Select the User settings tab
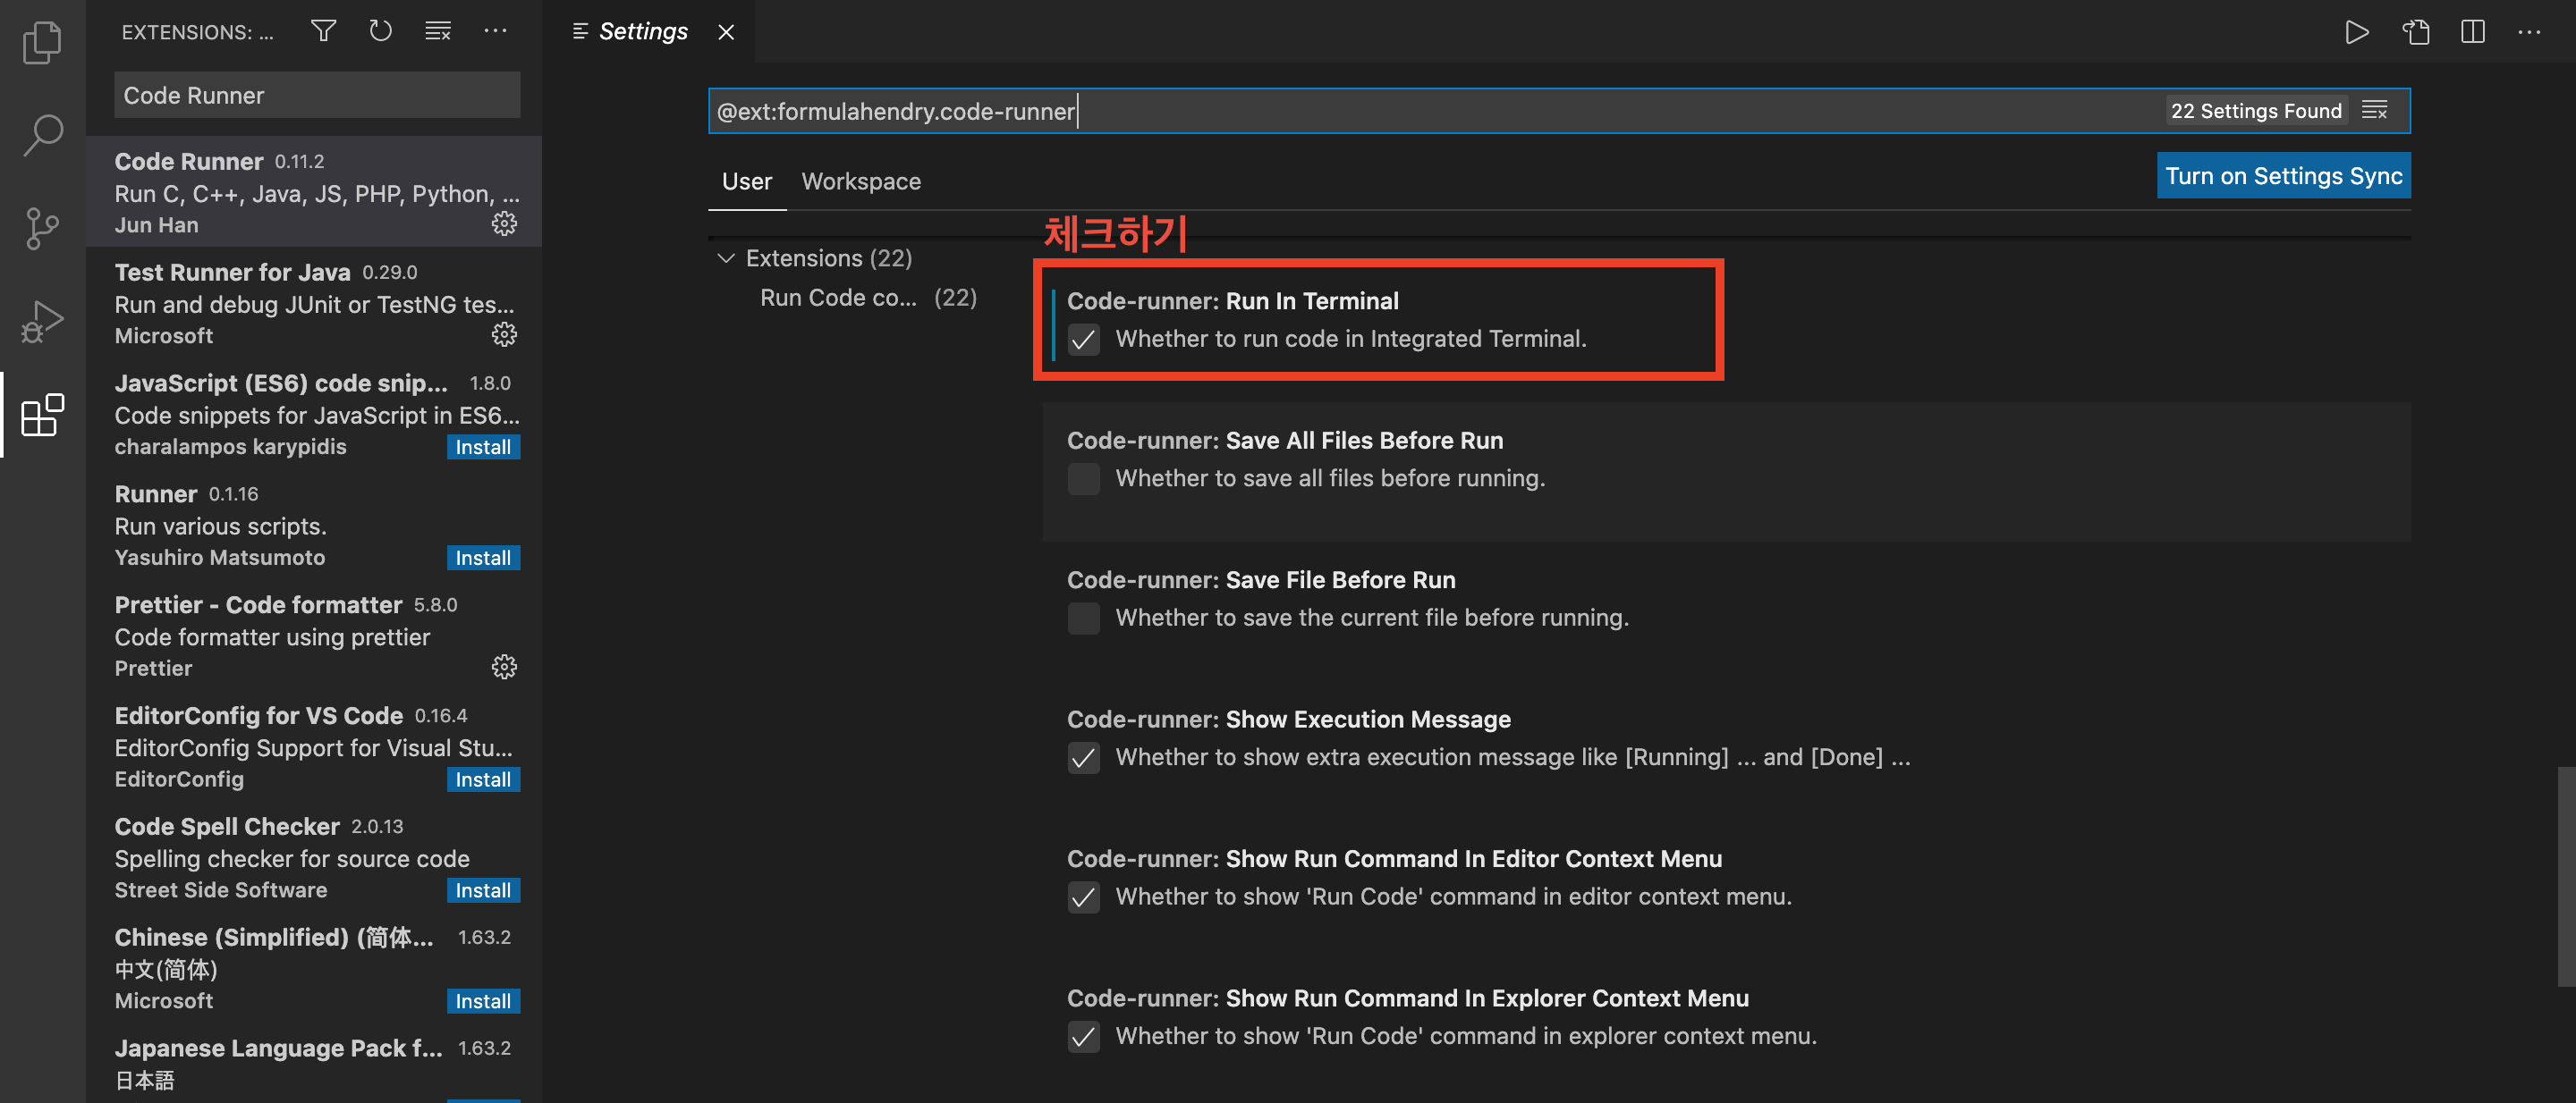The height and width of the screenshot is (1103, 2576). click(746, 181)
